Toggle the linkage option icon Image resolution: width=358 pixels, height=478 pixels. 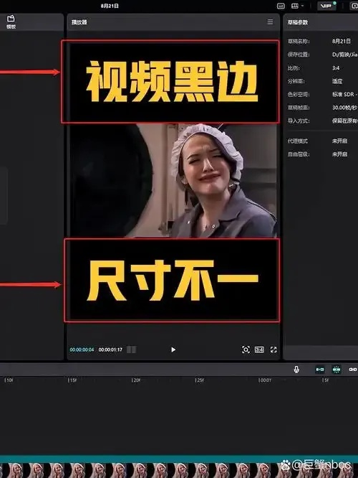pyautogui.click(x=353, y=370)
